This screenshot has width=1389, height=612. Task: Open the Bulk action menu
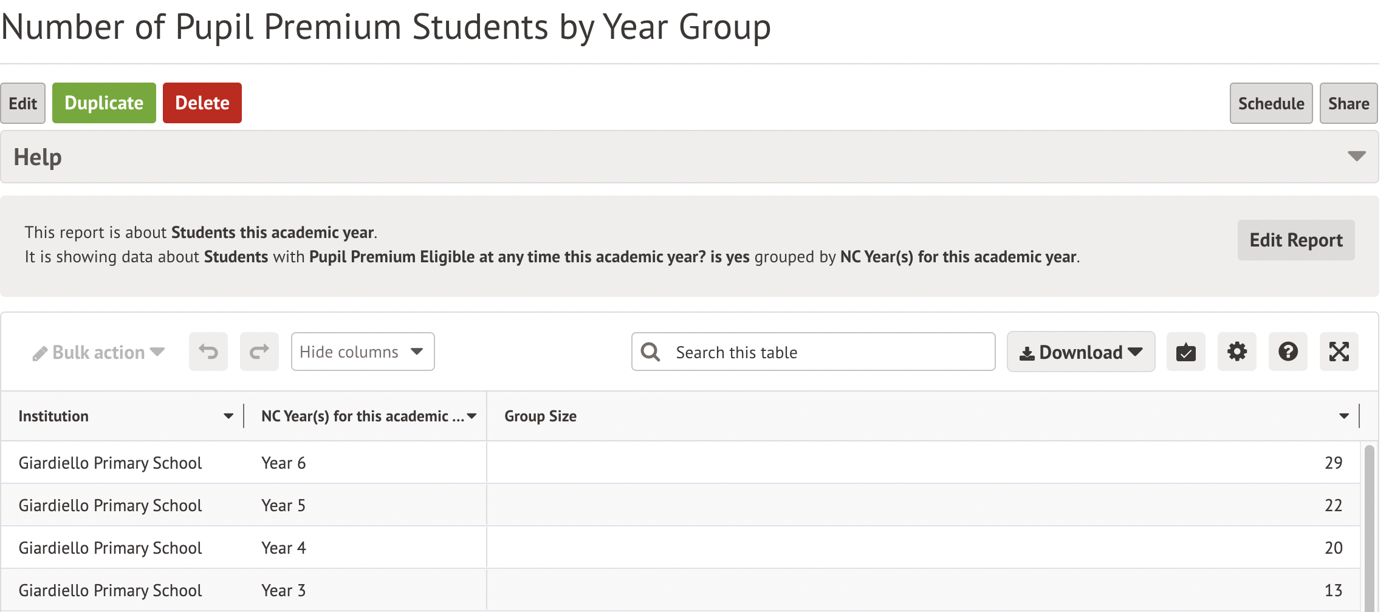[99, 352]
